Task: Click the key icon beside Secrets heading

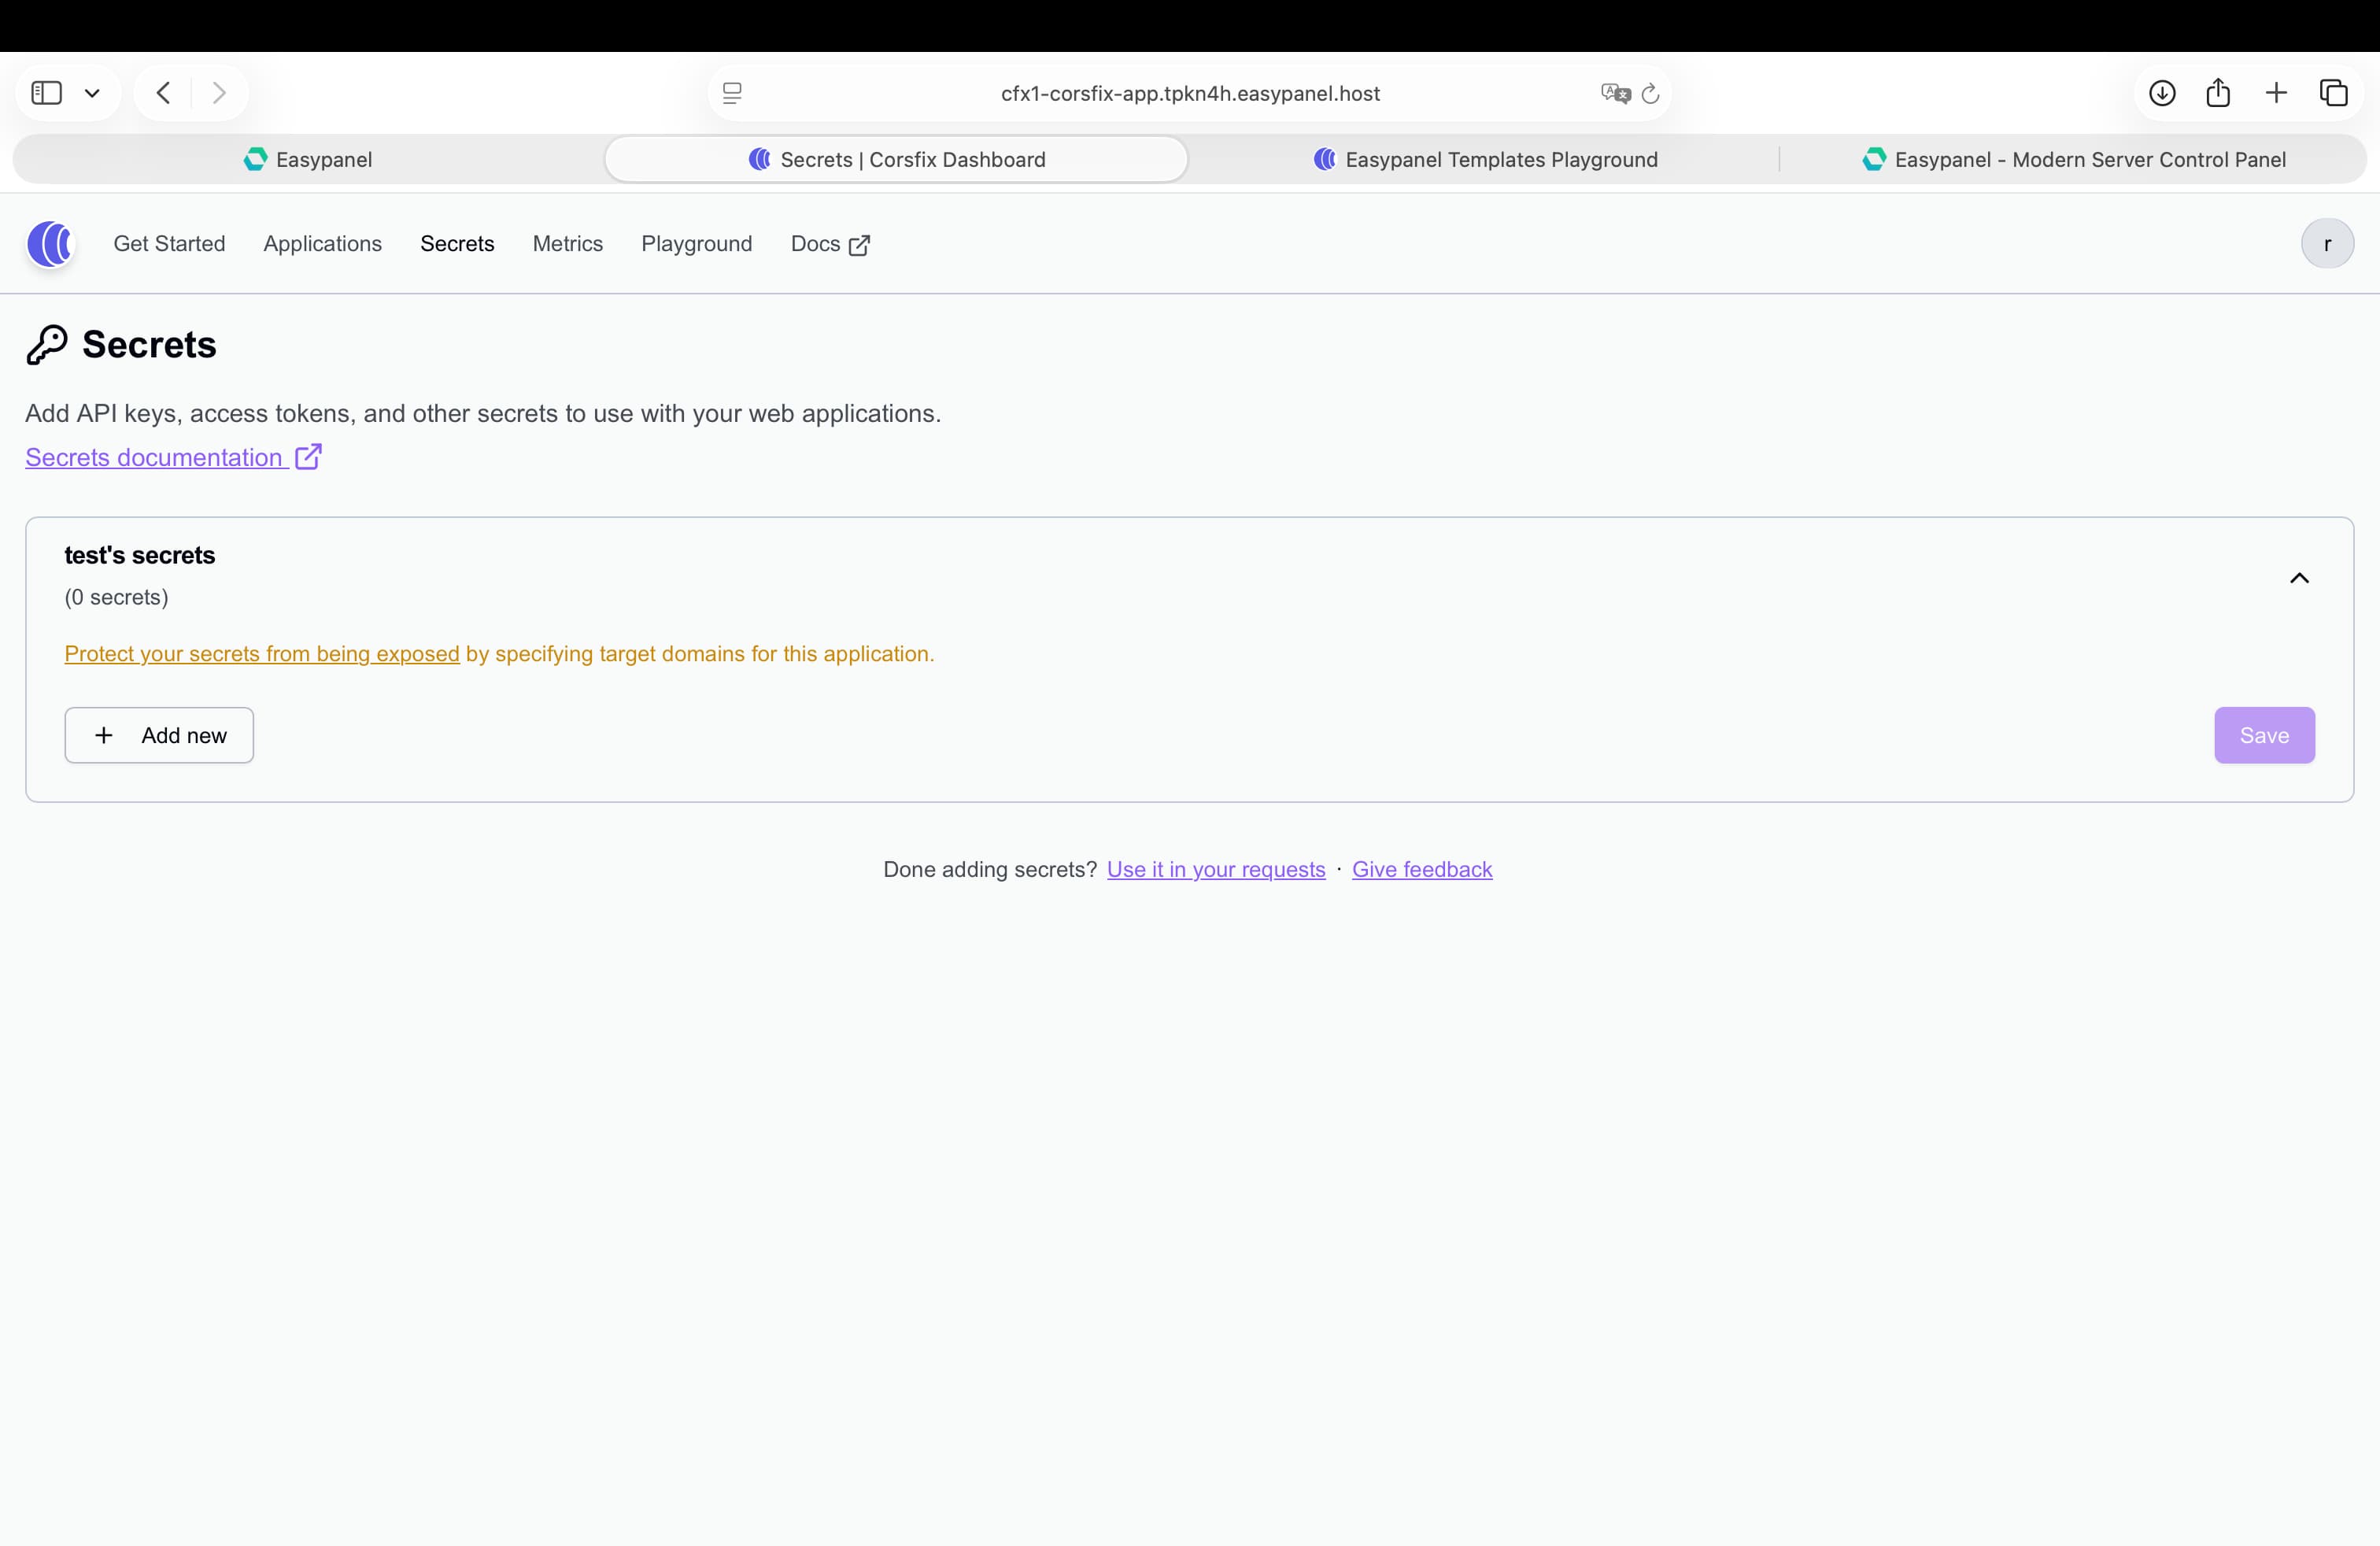Action: click(x=46, y=345)
